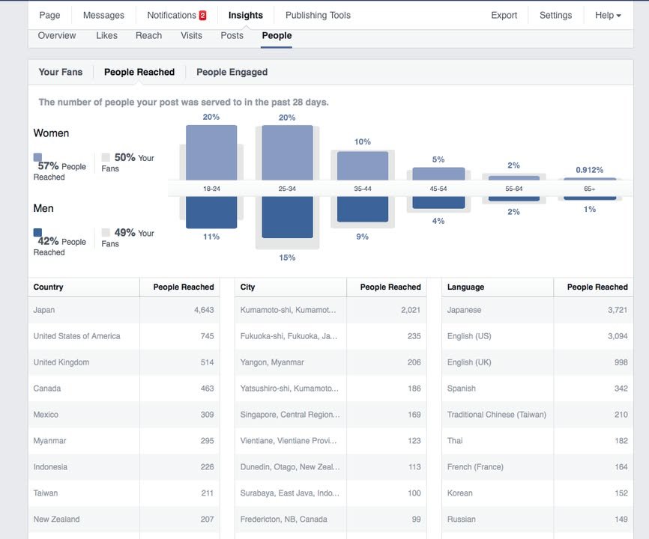The height and width of the screenshot is (539, 649).
Task: Switch to the Your Fans tab
Action: [x=61, y=73]
